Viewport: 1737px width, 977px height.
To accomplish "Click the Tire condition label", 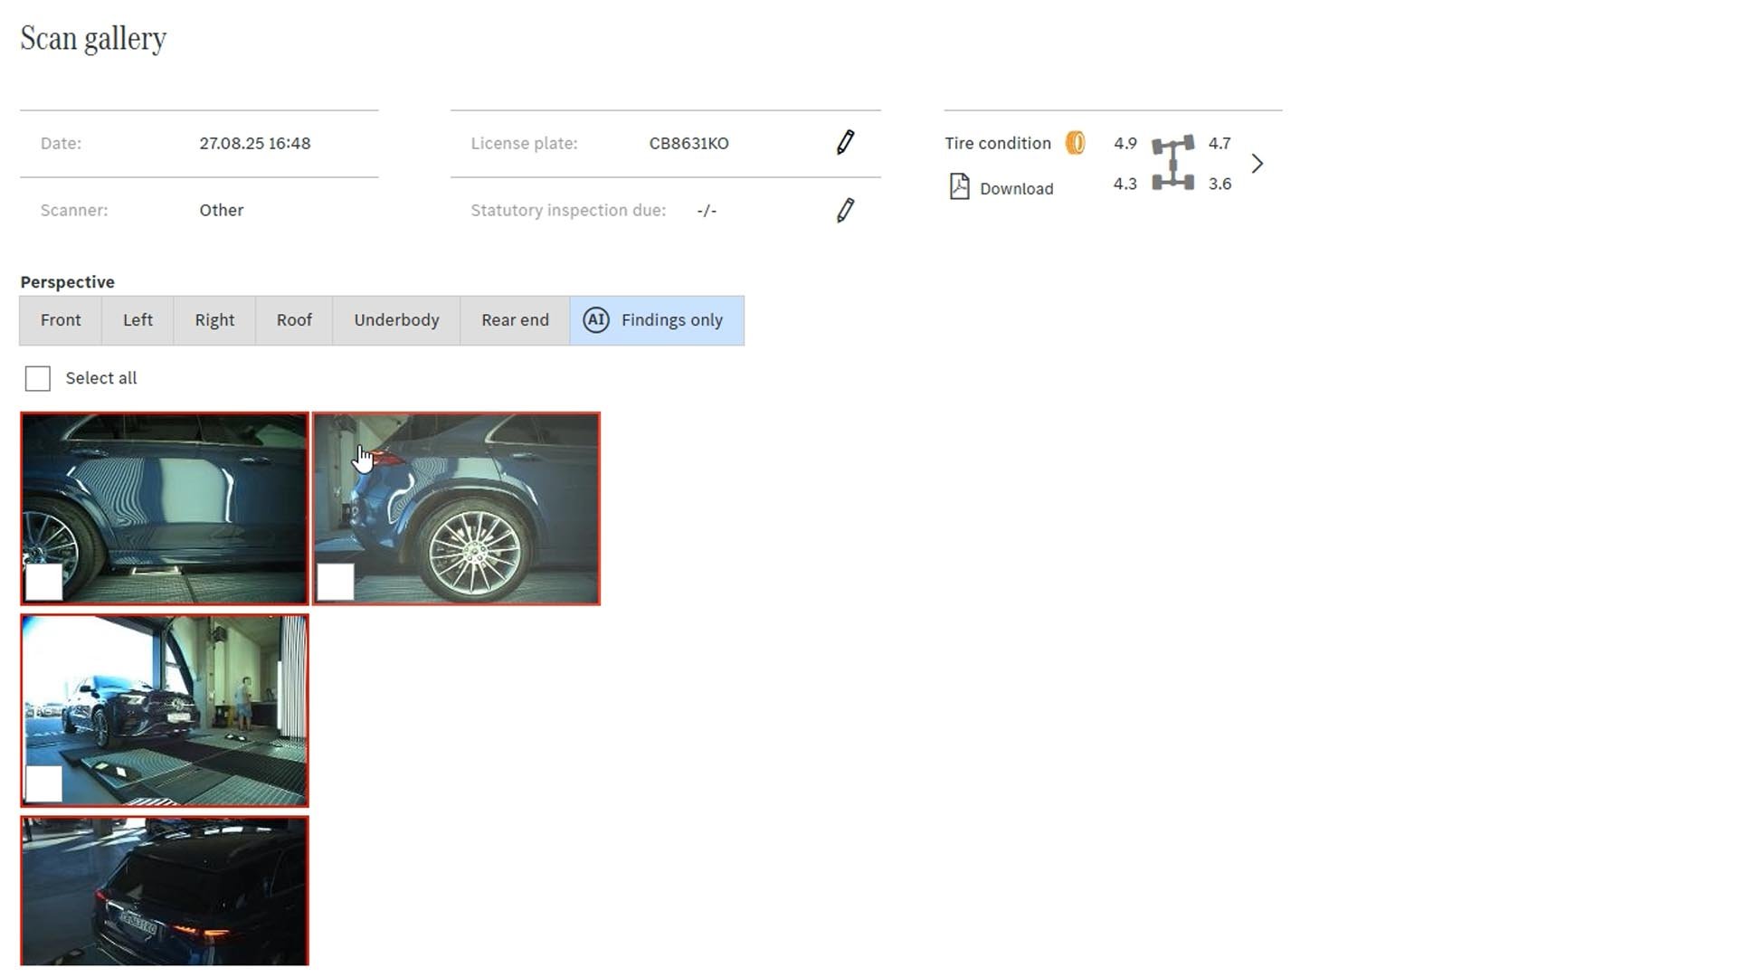I will coord(997,143).
